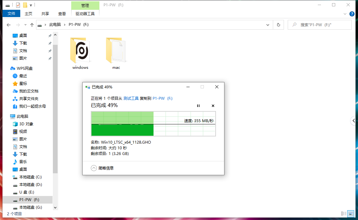
Task: Cancel the copy with the small X
Action: pyautogui.click(x=213, y=106)
